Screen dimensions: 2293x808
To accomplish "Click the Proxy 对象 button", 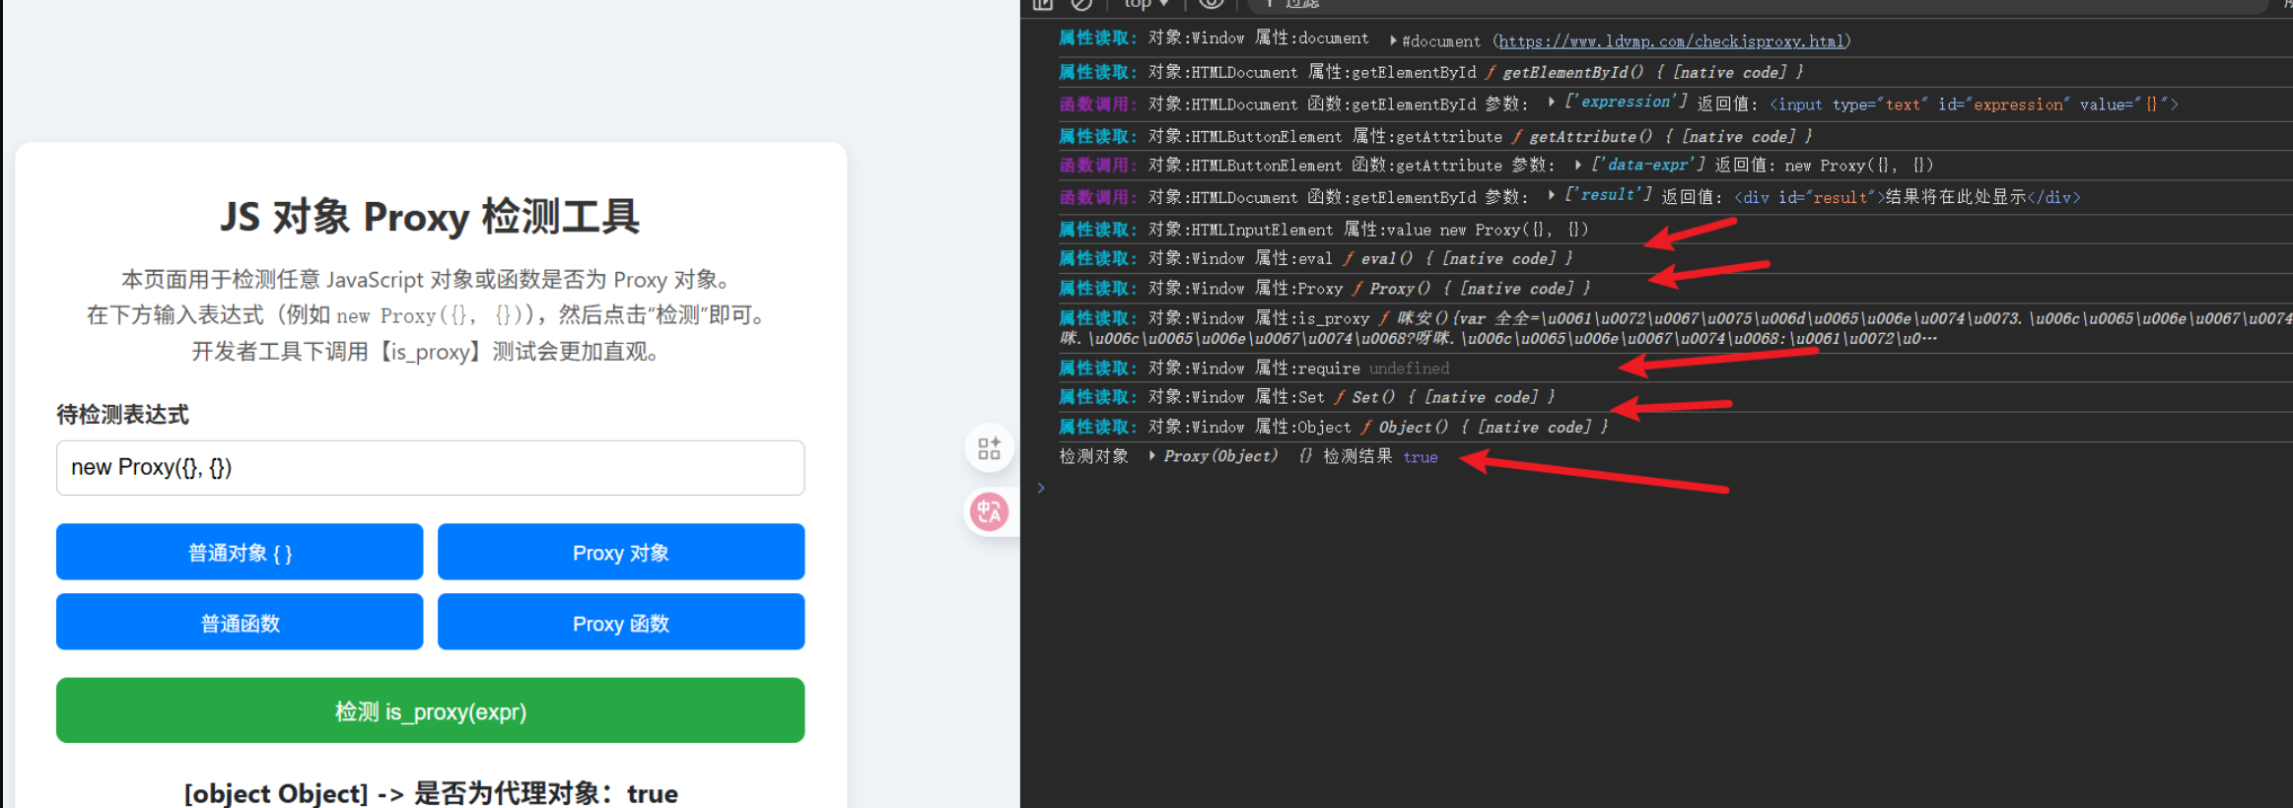I will pyautogui.click(x=621, y=552).
